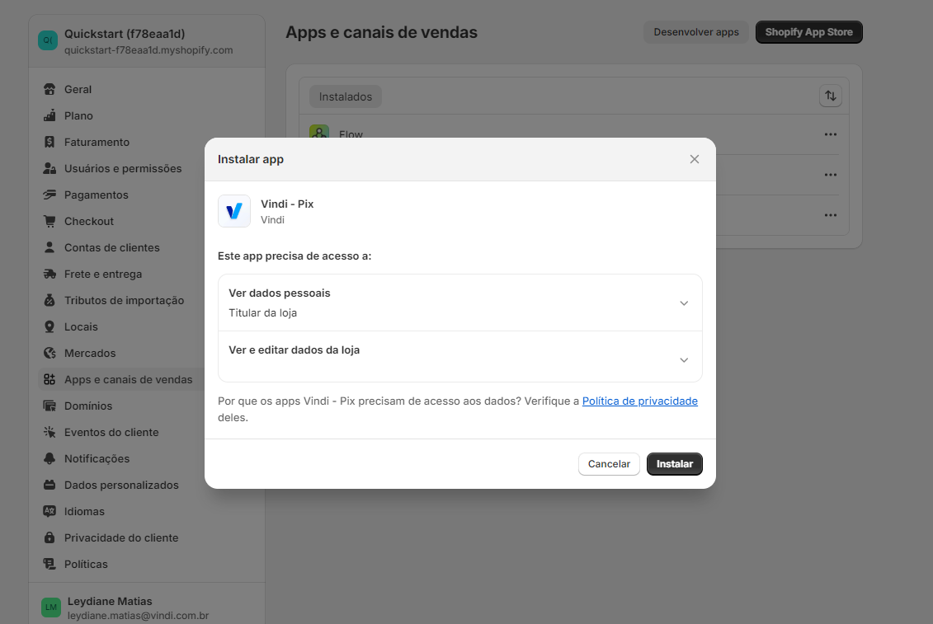The height and width of the screenshot is (624, 933).
Task: Click the Dados personalizados icon
Action: (x=49, y=485)
